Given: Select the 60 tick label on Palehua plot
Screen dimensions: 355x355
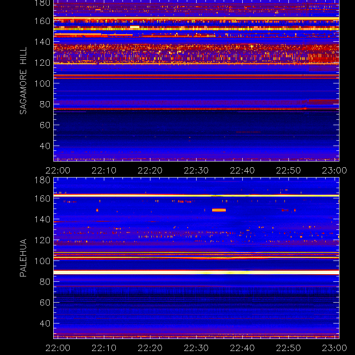Looking at the screenshot, I should pos(45,303).
